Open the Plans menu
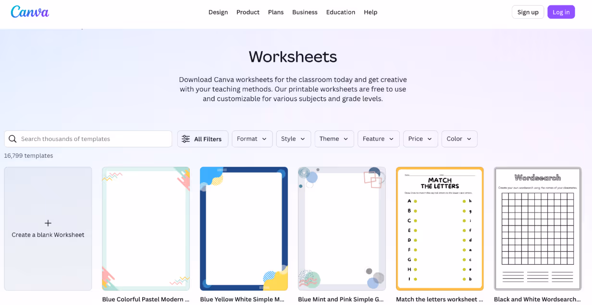The height and width of the screenshot is (305, 592). [x=276, y=12]
